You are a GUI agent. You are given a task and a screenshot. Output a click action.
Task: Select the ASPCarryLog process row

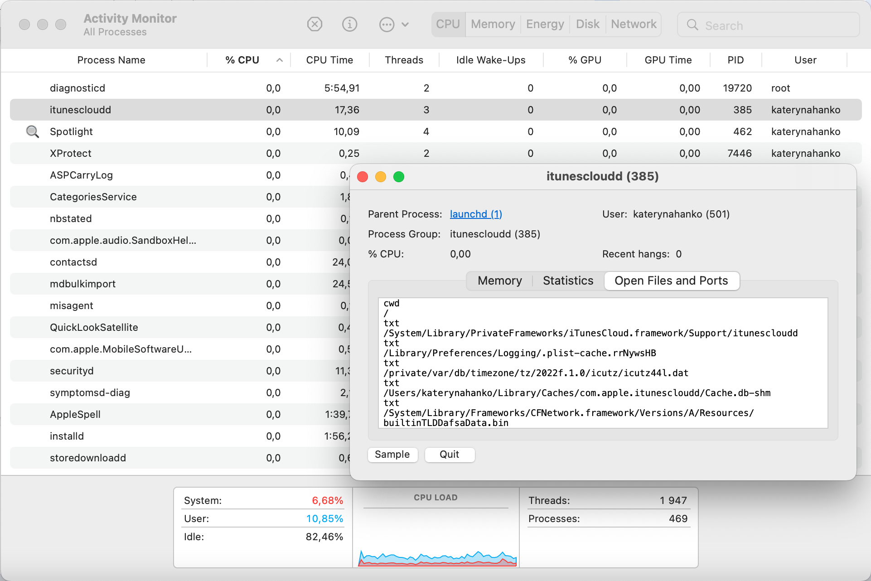coord(180,175)
